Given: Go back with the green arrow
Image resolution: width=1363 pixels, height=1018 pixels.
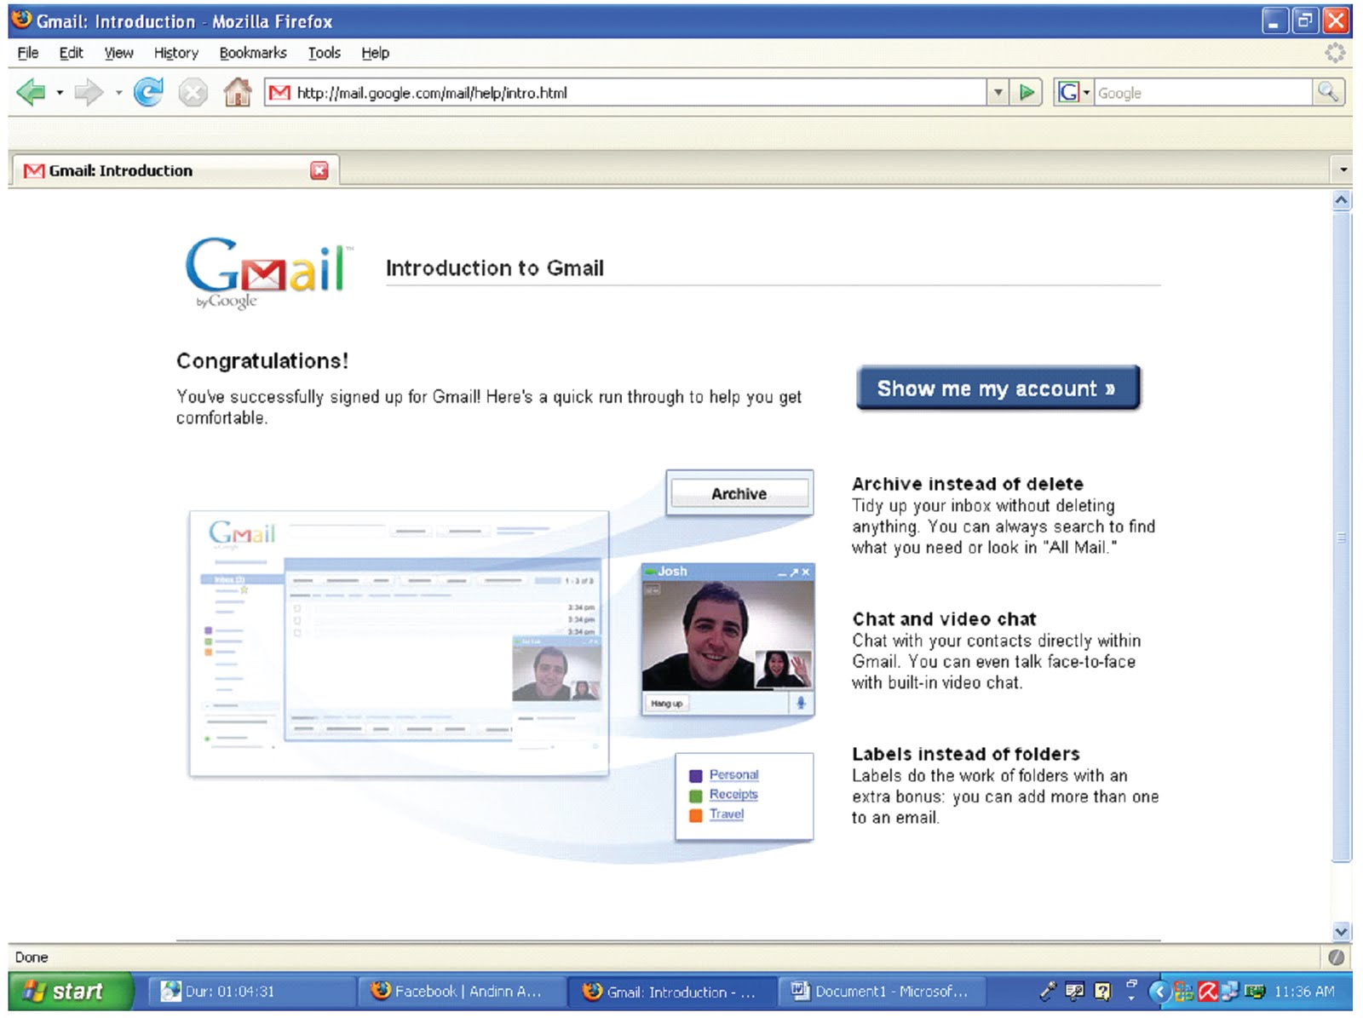Looking at the screenshot, I should [32, 92].
